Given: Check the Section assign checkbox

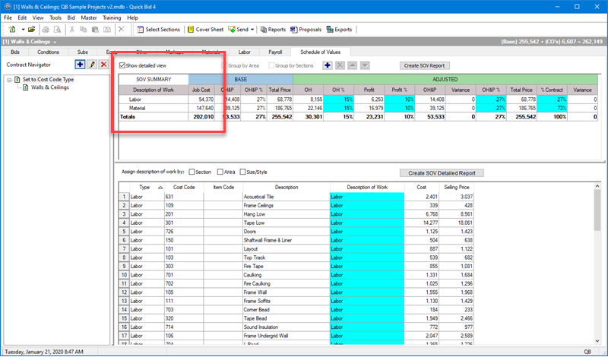Looking at the screenshot, I should tap(192, 172).
